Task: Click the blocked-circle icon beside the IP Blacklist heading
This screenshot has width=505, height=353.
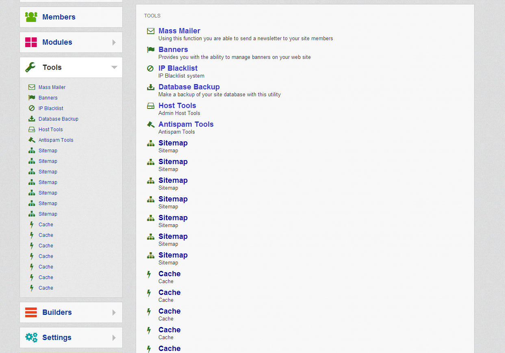Action: point(150,68)
